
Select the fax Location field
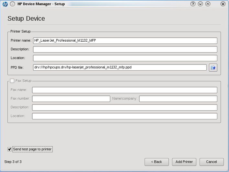pos(125,116)
